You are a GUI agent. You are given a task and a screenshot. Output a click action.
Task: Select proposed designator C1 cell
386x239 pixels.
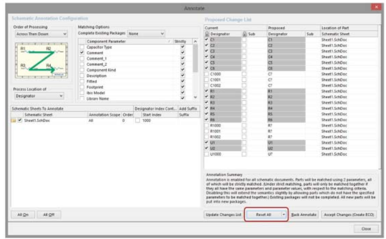tap(286, 40)
